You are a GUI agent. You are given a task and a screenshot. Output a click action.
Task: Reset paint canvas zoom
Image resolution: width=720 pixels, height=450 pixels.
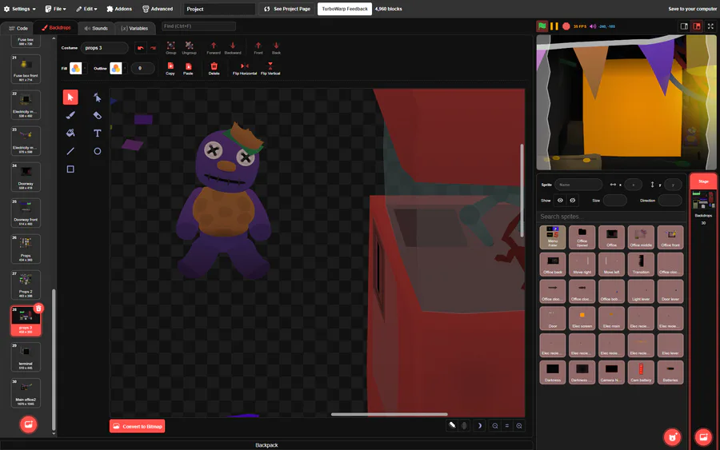click(507, 426)
